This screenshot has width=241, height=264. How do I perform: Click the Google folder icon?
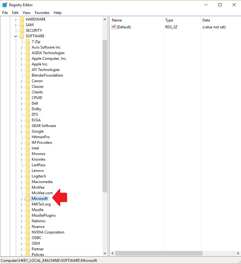28,131
